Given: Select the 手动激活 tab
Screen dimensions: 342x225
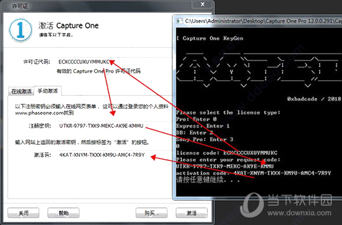Looking at the screenshot, I should pos(48,91).
